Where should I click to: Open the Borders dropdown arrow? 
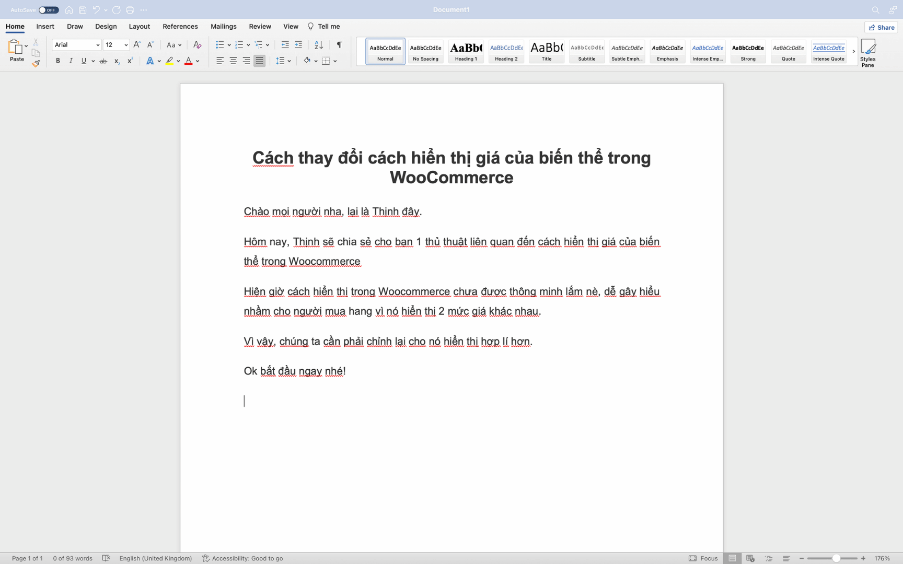[x=335, y=61]
